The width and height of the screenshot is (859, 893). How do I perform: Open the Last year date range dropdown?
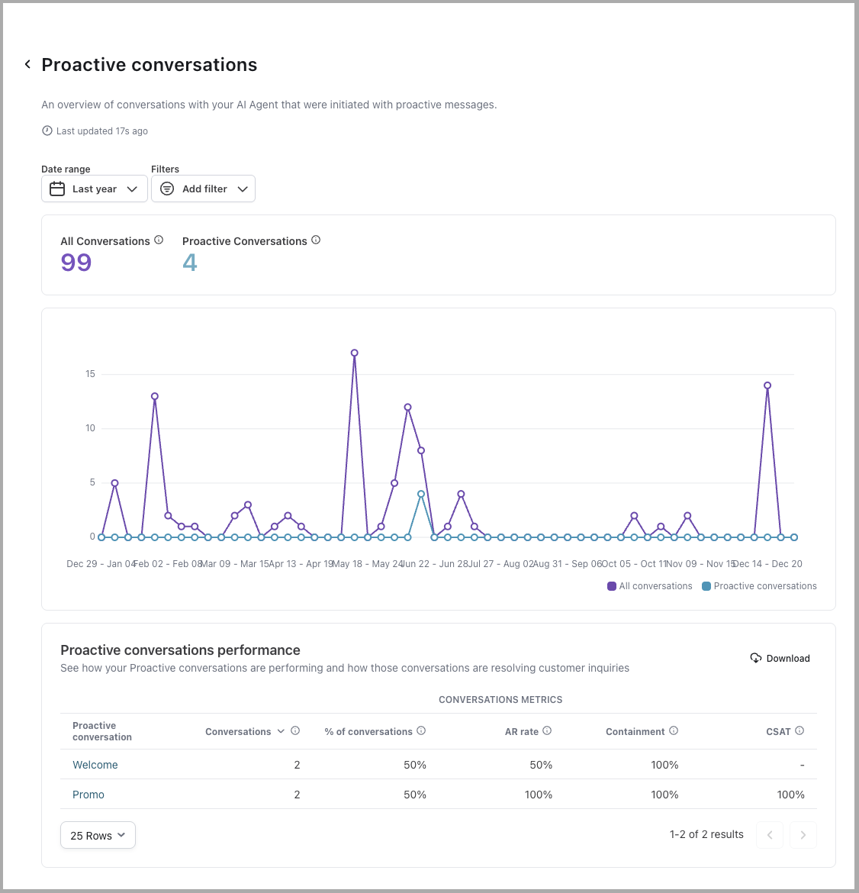pyautogui.click(x=95, y=189)
